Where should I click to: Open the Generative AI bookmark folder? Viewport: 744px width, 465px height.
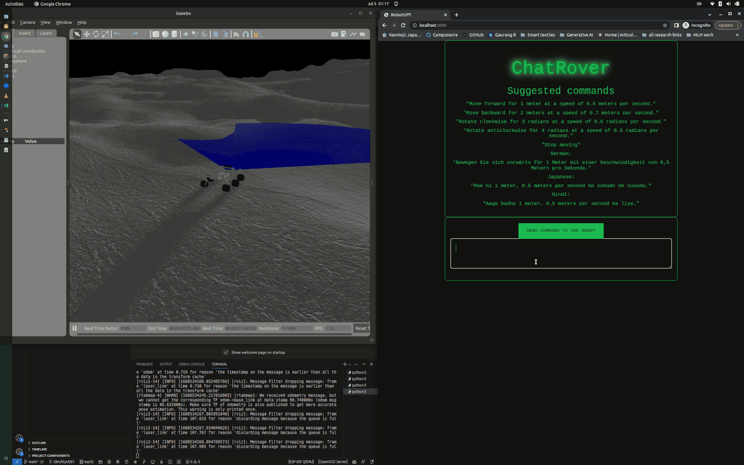click(x=576, y=35)
